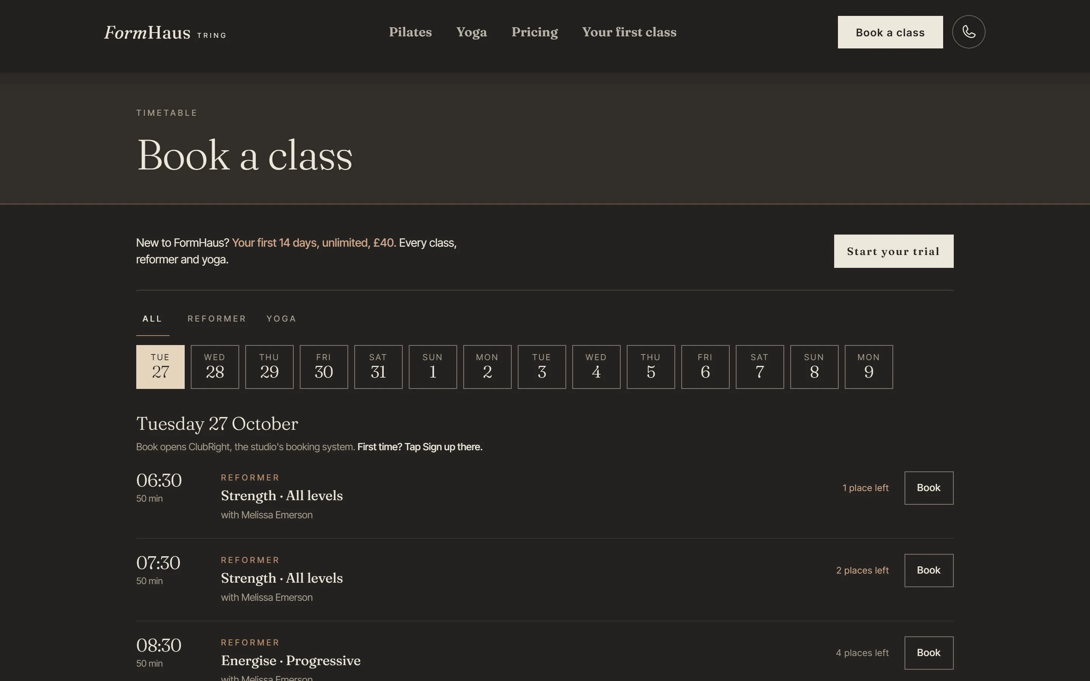1090x681 pixels.
Task: Book the 06:30 Strength reformer class
Action: point(929,488)
